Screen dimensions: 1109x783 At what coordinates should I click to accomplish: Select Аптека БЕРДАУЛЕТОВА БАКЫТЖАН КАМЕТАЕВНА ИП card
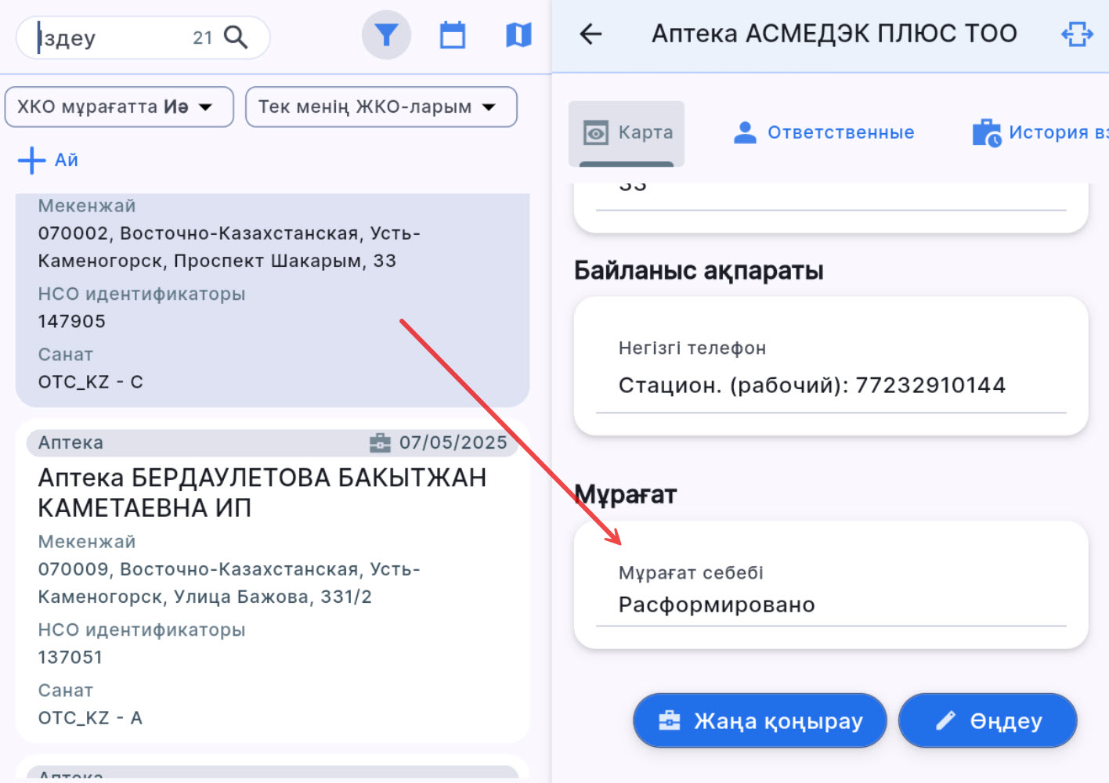262,493
